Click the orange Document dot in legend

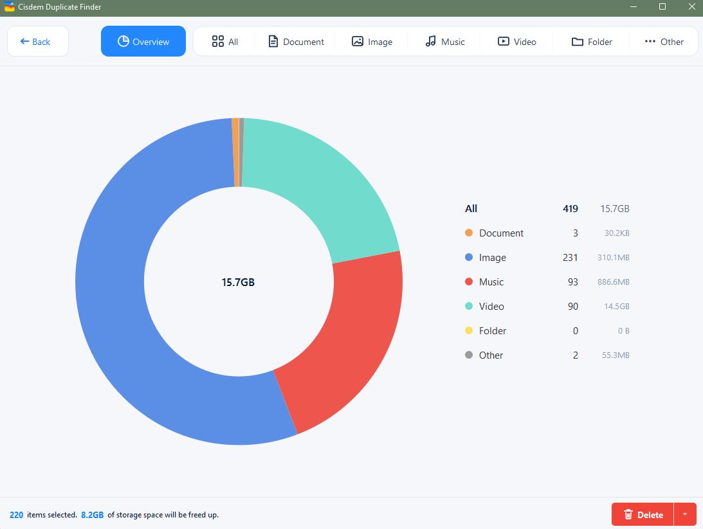tap(469, 233)
